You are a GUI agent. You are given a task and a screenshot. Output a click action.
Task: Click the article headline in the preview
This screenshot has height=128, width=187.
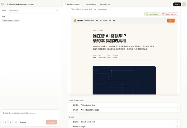109,38
